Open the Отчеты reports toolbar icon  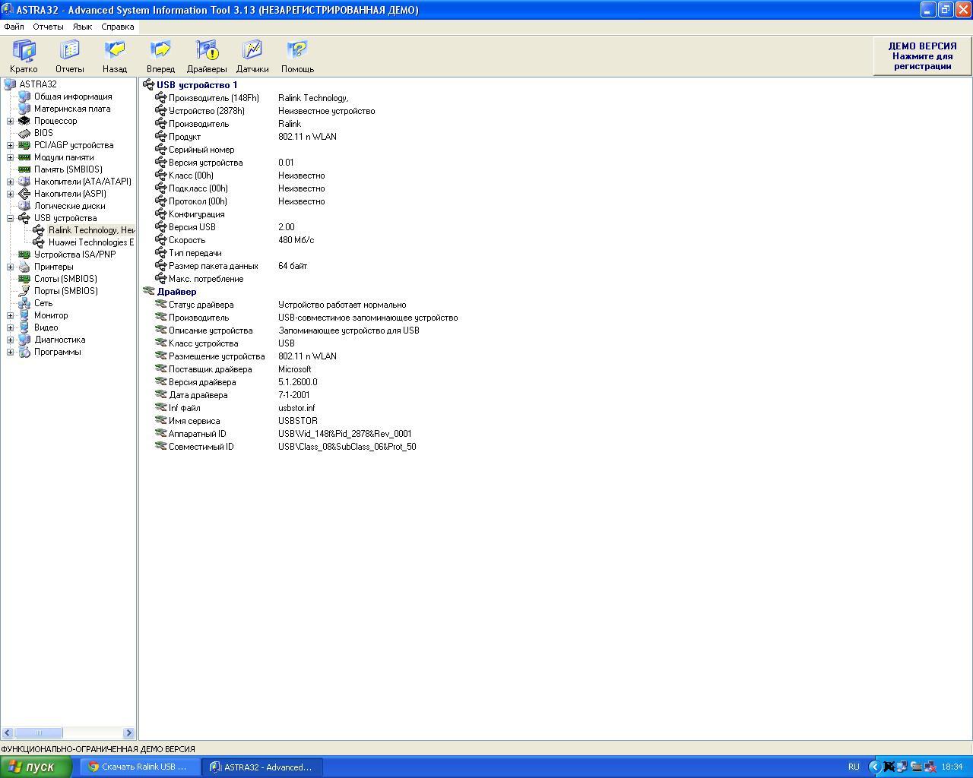pos(69,50)
